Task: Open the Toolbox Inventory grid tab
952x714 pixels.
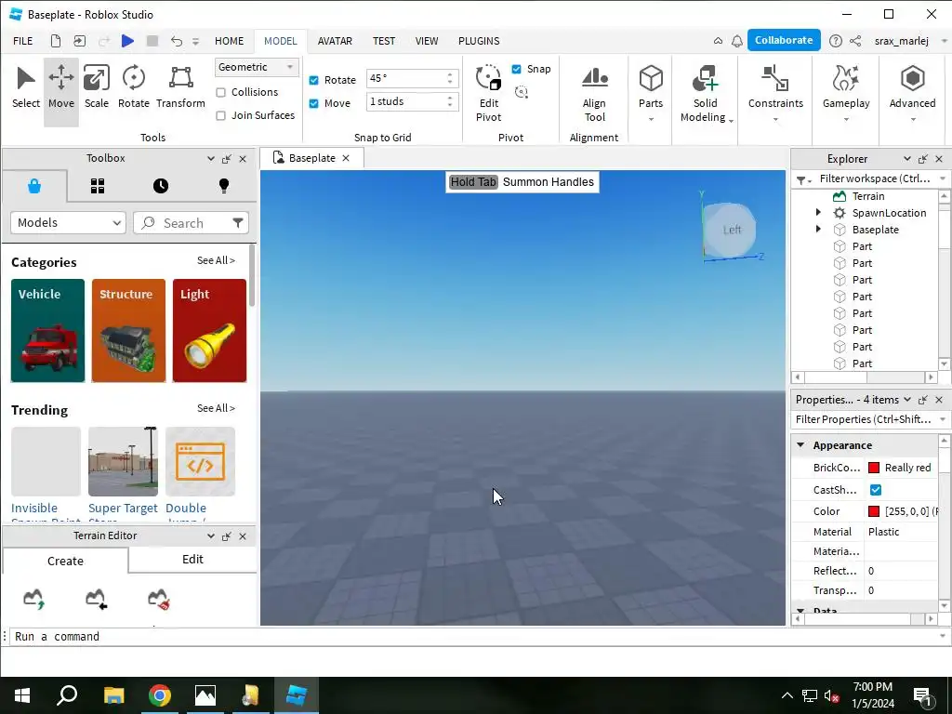Action: tap(97, 186)
